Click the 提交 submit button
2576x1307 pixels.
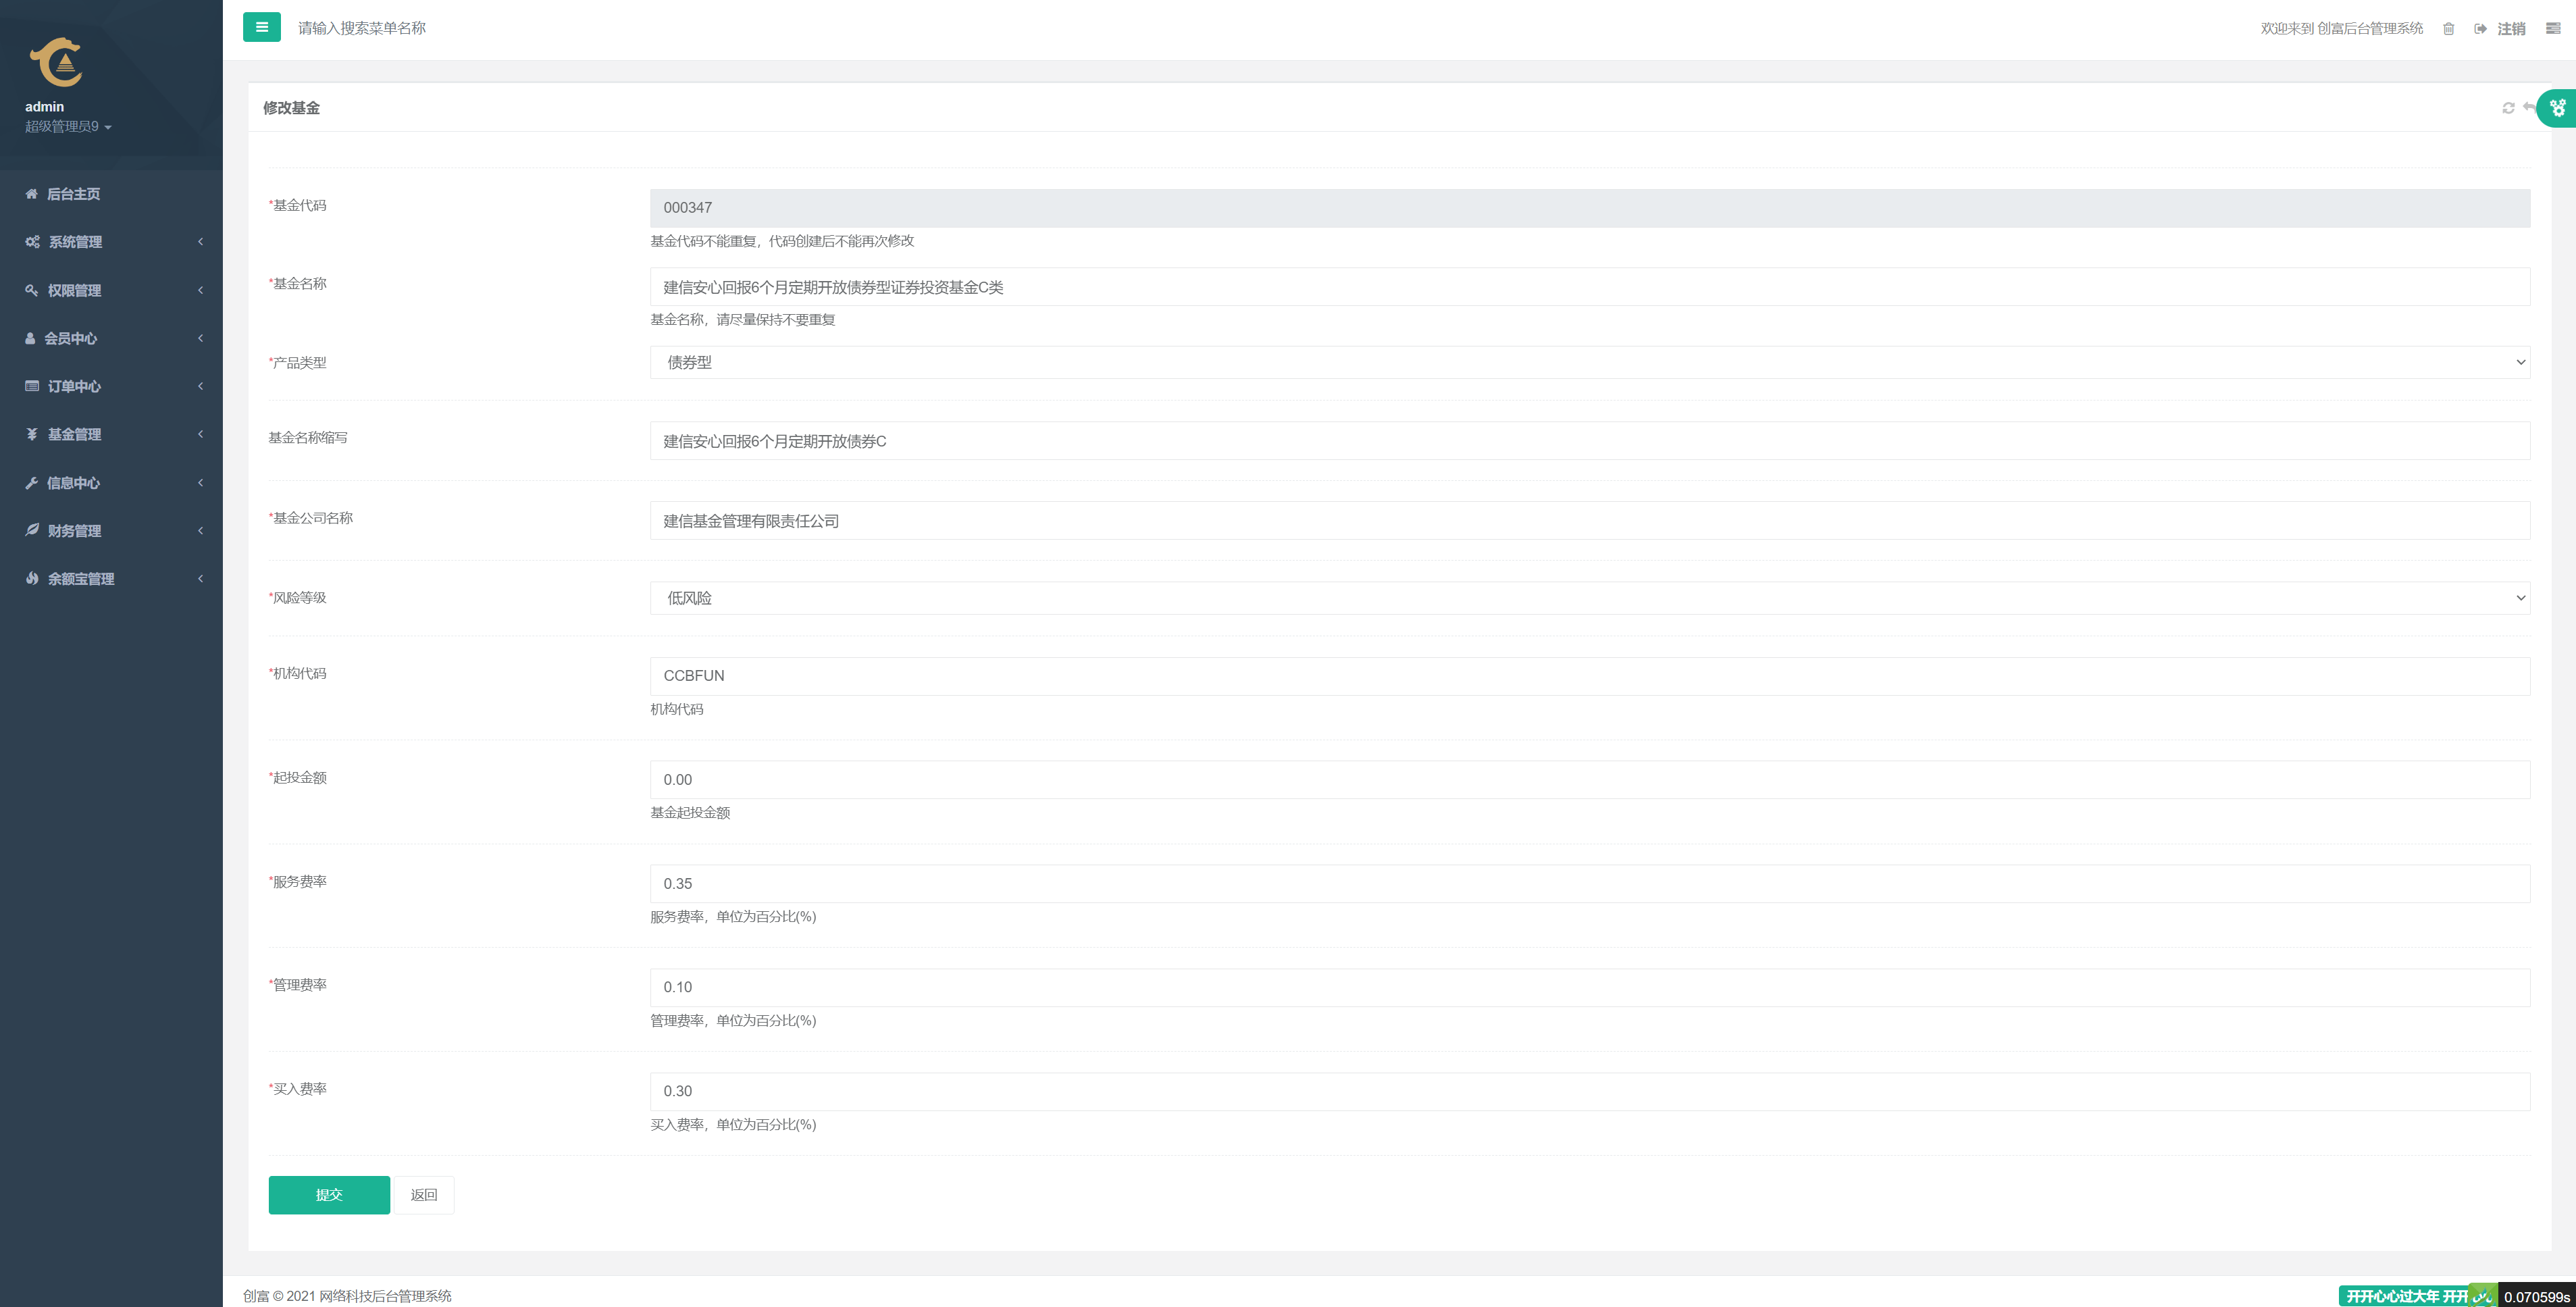coord(329,1195)
